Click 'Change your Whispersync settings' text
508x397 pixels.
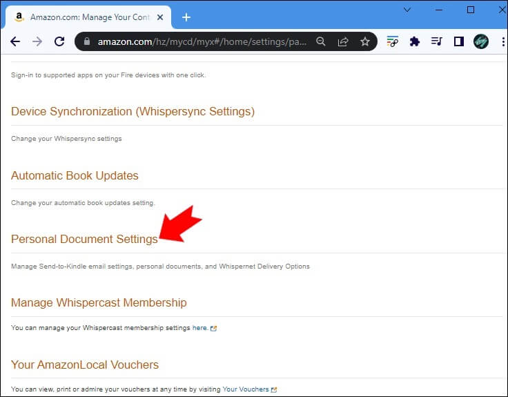coord(66,139)
